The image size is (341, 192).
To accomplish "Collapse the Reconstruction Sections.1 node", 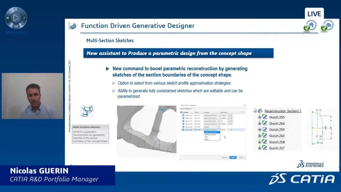I will tap(255, 111).
